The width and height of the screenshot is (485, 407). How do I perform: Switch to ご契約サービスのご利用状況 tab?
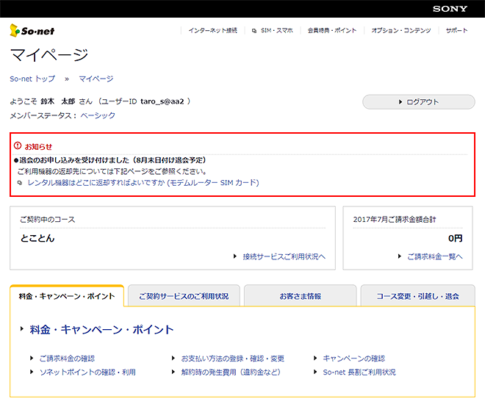tap(184, 296)
